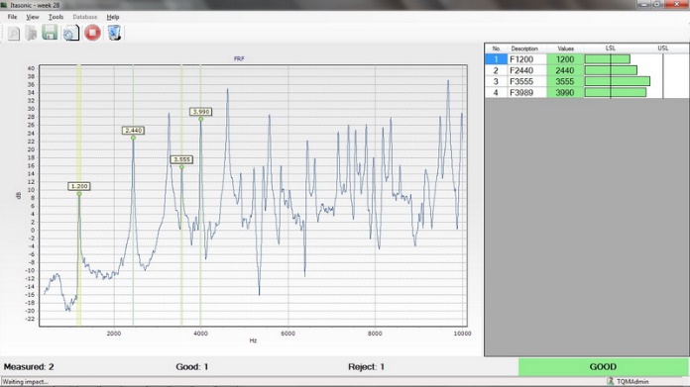690x387 pixels.
Task: Click the recycle bin icon in toolbar
Action: (x=114, y=33)
